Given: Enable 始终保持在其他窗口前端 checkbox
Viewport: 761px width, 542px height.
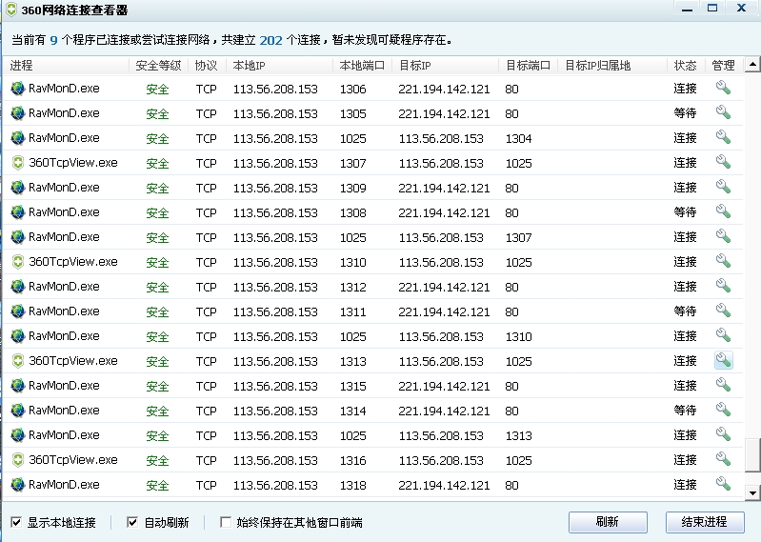Looking at the screenshot, I should click(x=225, y=522).
